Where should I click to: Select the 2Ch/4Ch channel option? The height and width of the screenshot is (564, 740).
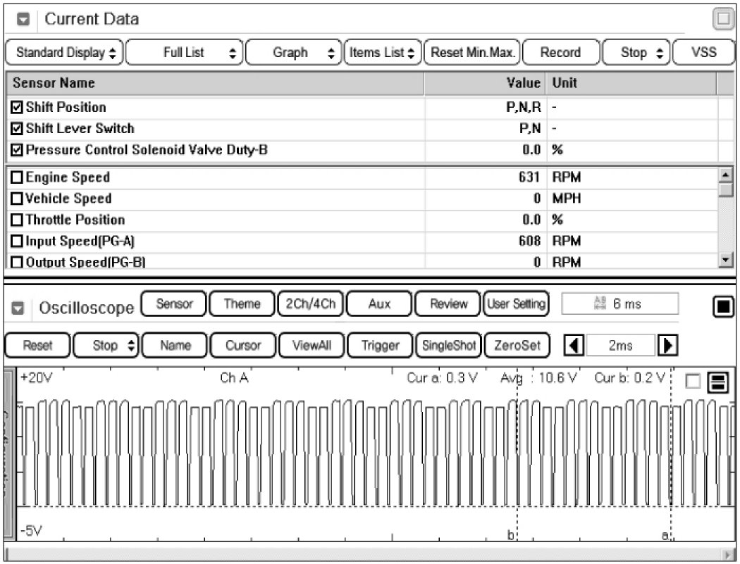[310, 304]
